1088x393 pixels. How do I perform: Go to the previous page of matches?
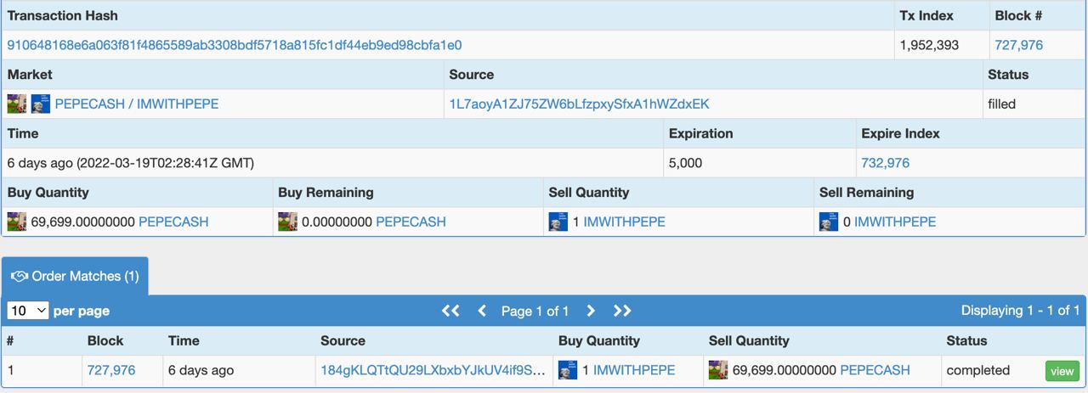click(x=482, y=311)
